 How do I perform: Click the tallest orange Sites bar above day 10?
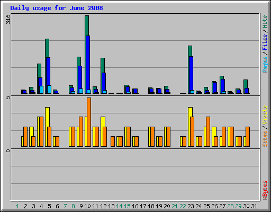89,122
